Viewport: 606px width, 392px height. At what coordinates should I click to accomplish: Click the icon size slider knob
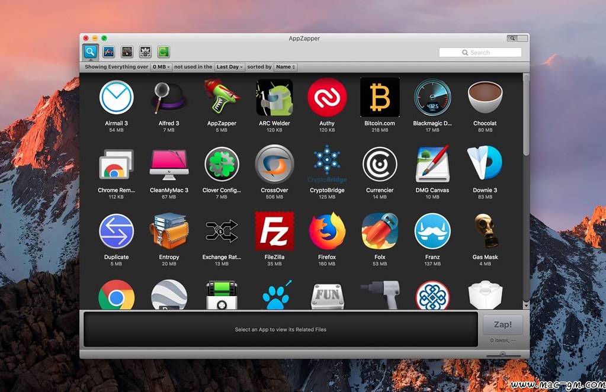pos(502,354)
